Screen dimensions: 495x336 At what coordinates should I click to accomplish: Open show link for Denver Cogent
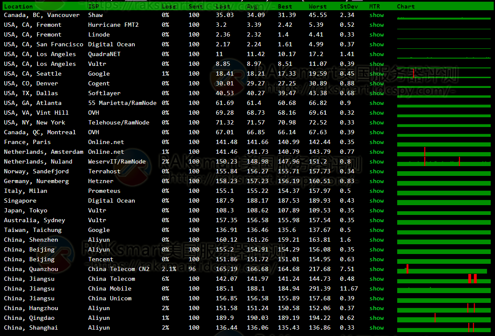click(x=377, y=84)
